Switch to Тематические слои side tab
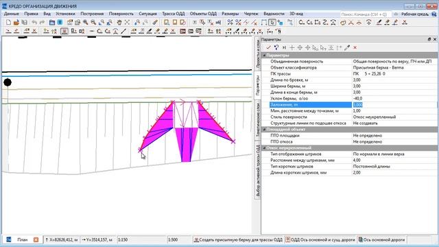 point(258,120)
